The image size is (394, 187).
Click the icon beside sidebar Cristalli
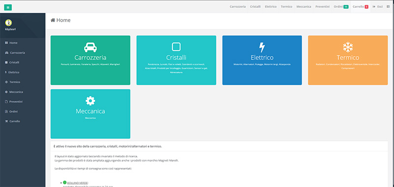coord(6,62)
